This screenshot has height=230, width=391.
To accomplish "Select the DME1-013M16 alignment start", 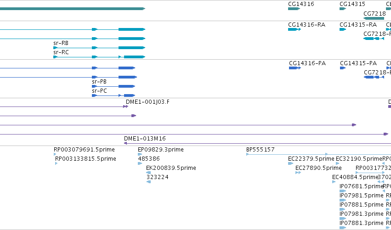I will pos(125,143).
